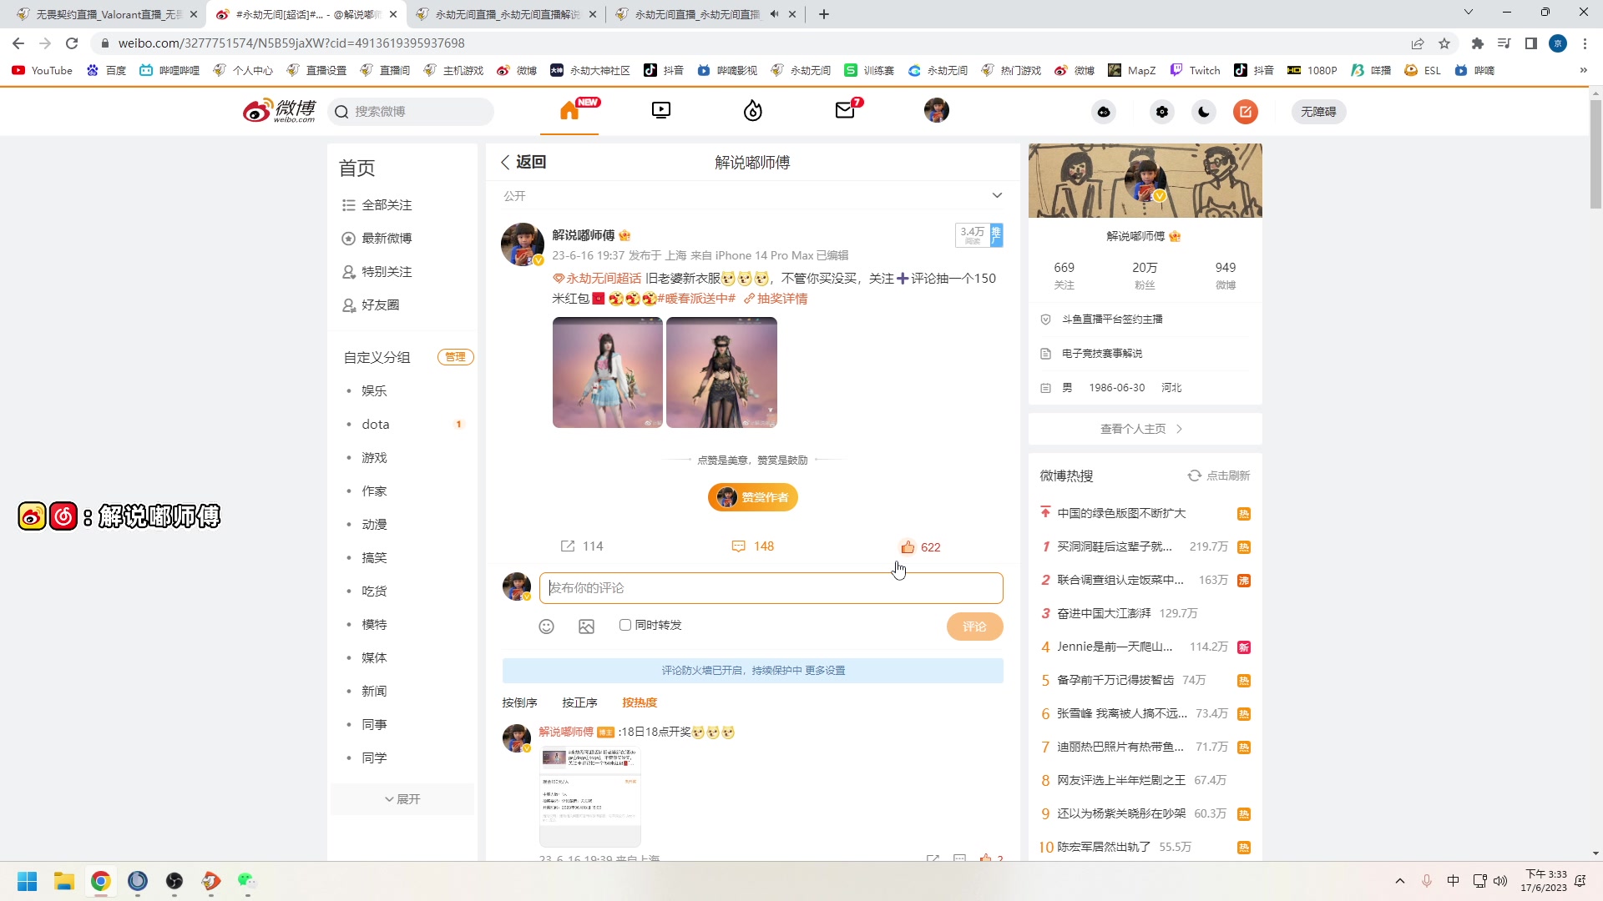Open the browser tabs list chevron
Image resolution: width=1603 pixels, height=901 pixels.
(1469, 13)
